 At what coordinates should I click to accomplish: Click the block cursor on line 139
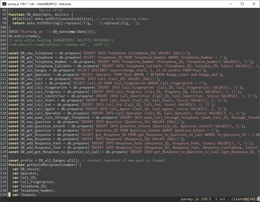(x=9, y=195)
